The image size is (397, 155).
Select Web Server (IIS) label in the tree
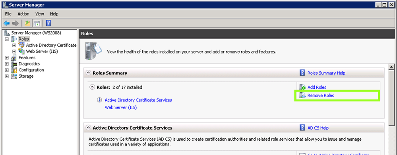[42, 52]
